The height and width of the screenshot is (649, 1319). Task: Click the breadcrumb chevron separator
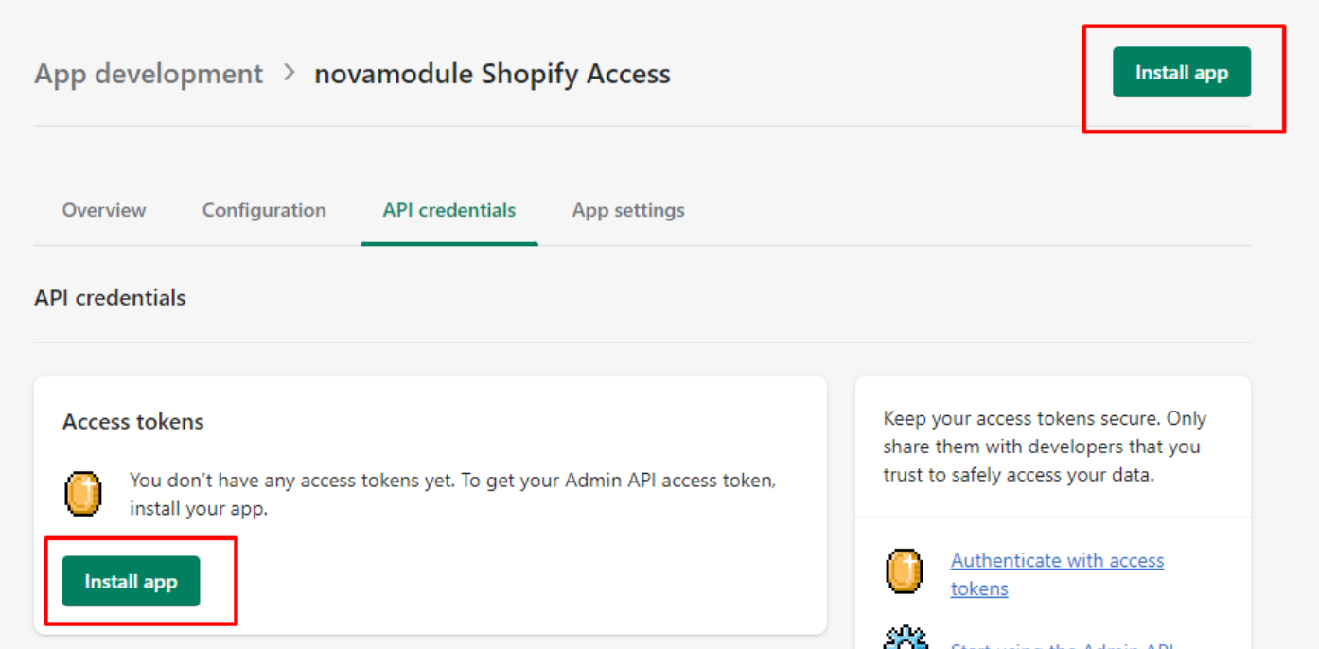[x=290, y=73]
